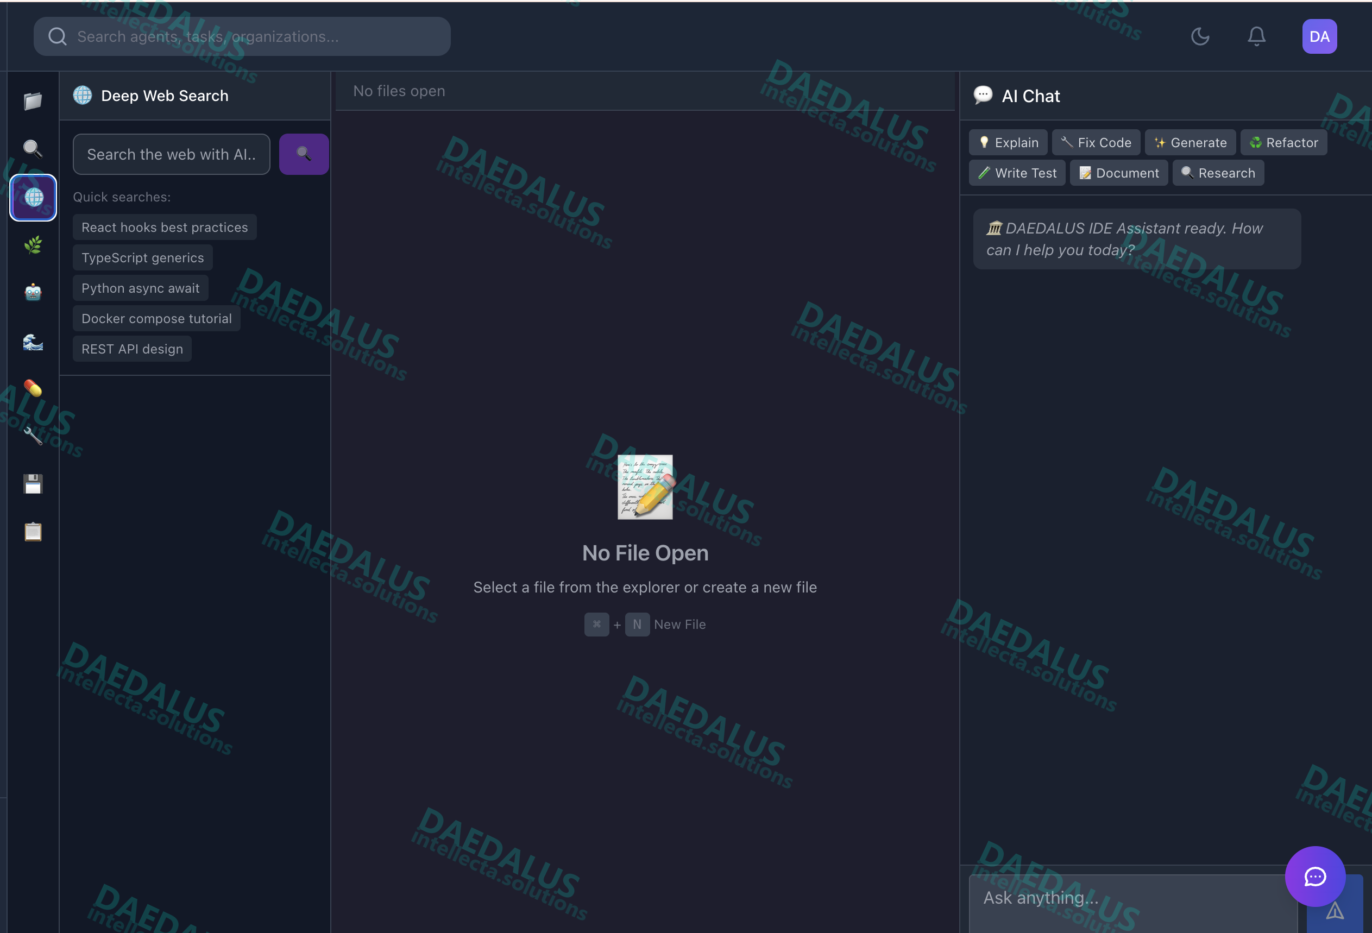This screenshot has height=933, width=1372.
Task: Focus the top search agents, tasks, organizations field
Action: [x=242, y=36]
